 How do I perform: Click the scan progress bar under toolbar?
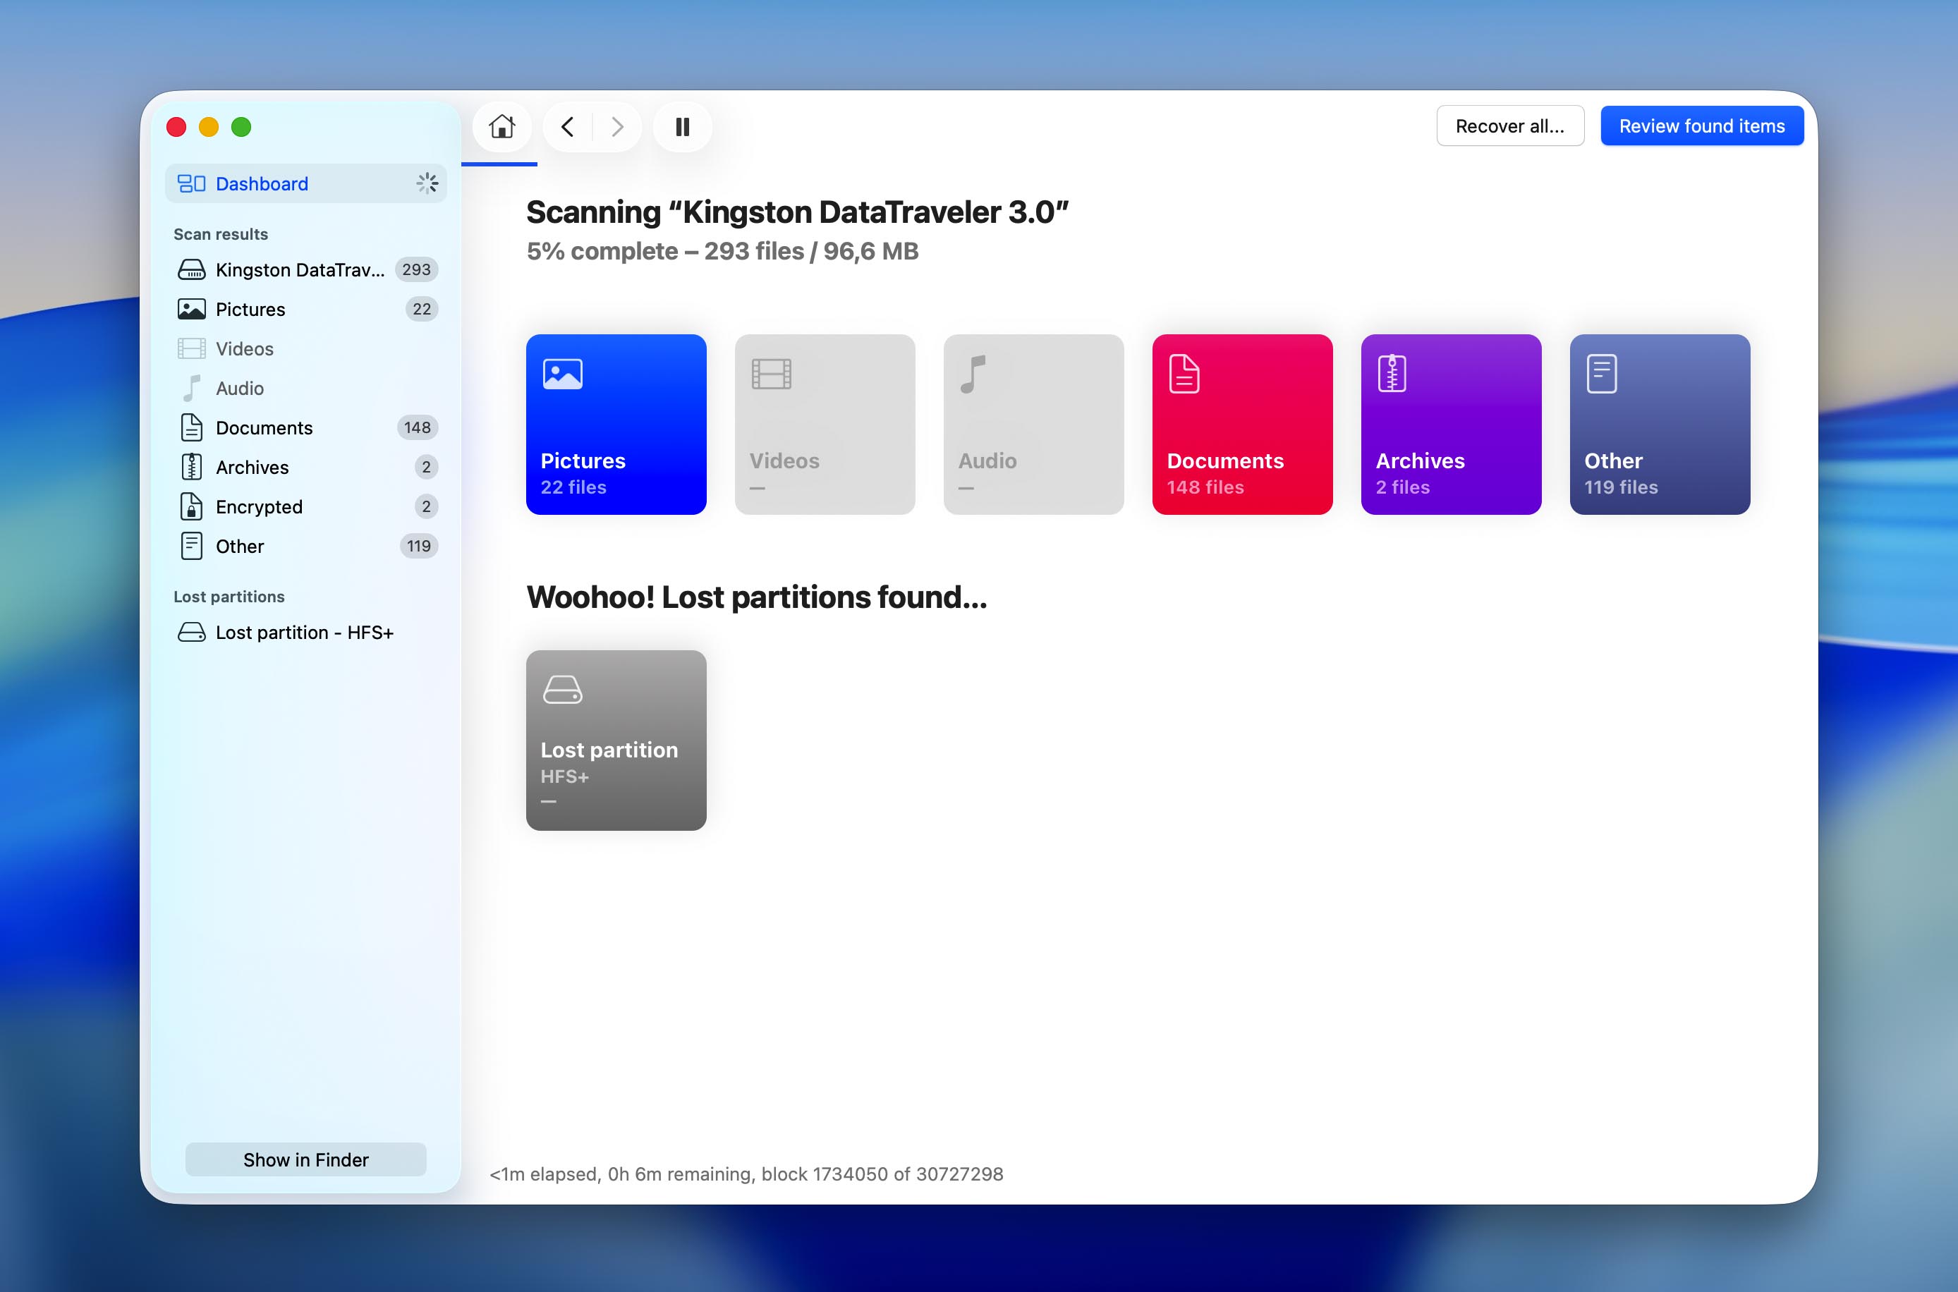[x=499, y=164]
